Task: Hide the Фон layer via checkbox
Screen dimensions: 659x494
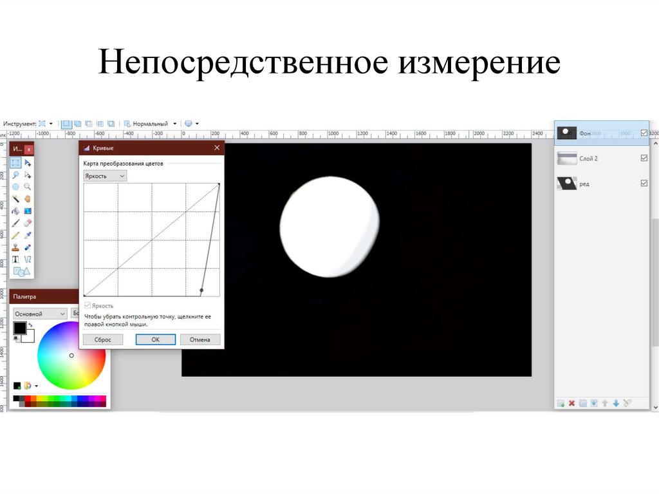Action: tap(644, 133)
